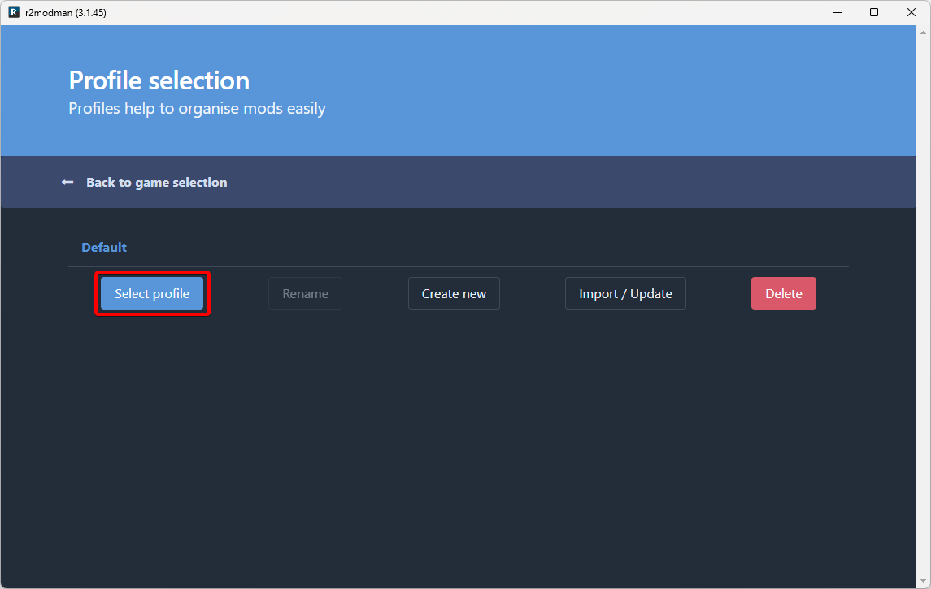Open the Create new profile dialog

(454, 293)
